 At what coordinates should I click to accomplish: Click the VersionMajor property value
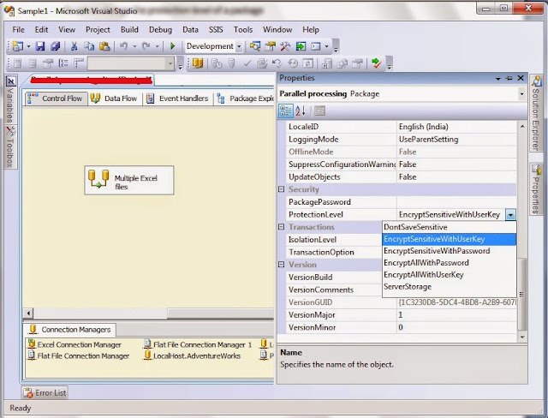pyautogui.click(x=456, y=315)
